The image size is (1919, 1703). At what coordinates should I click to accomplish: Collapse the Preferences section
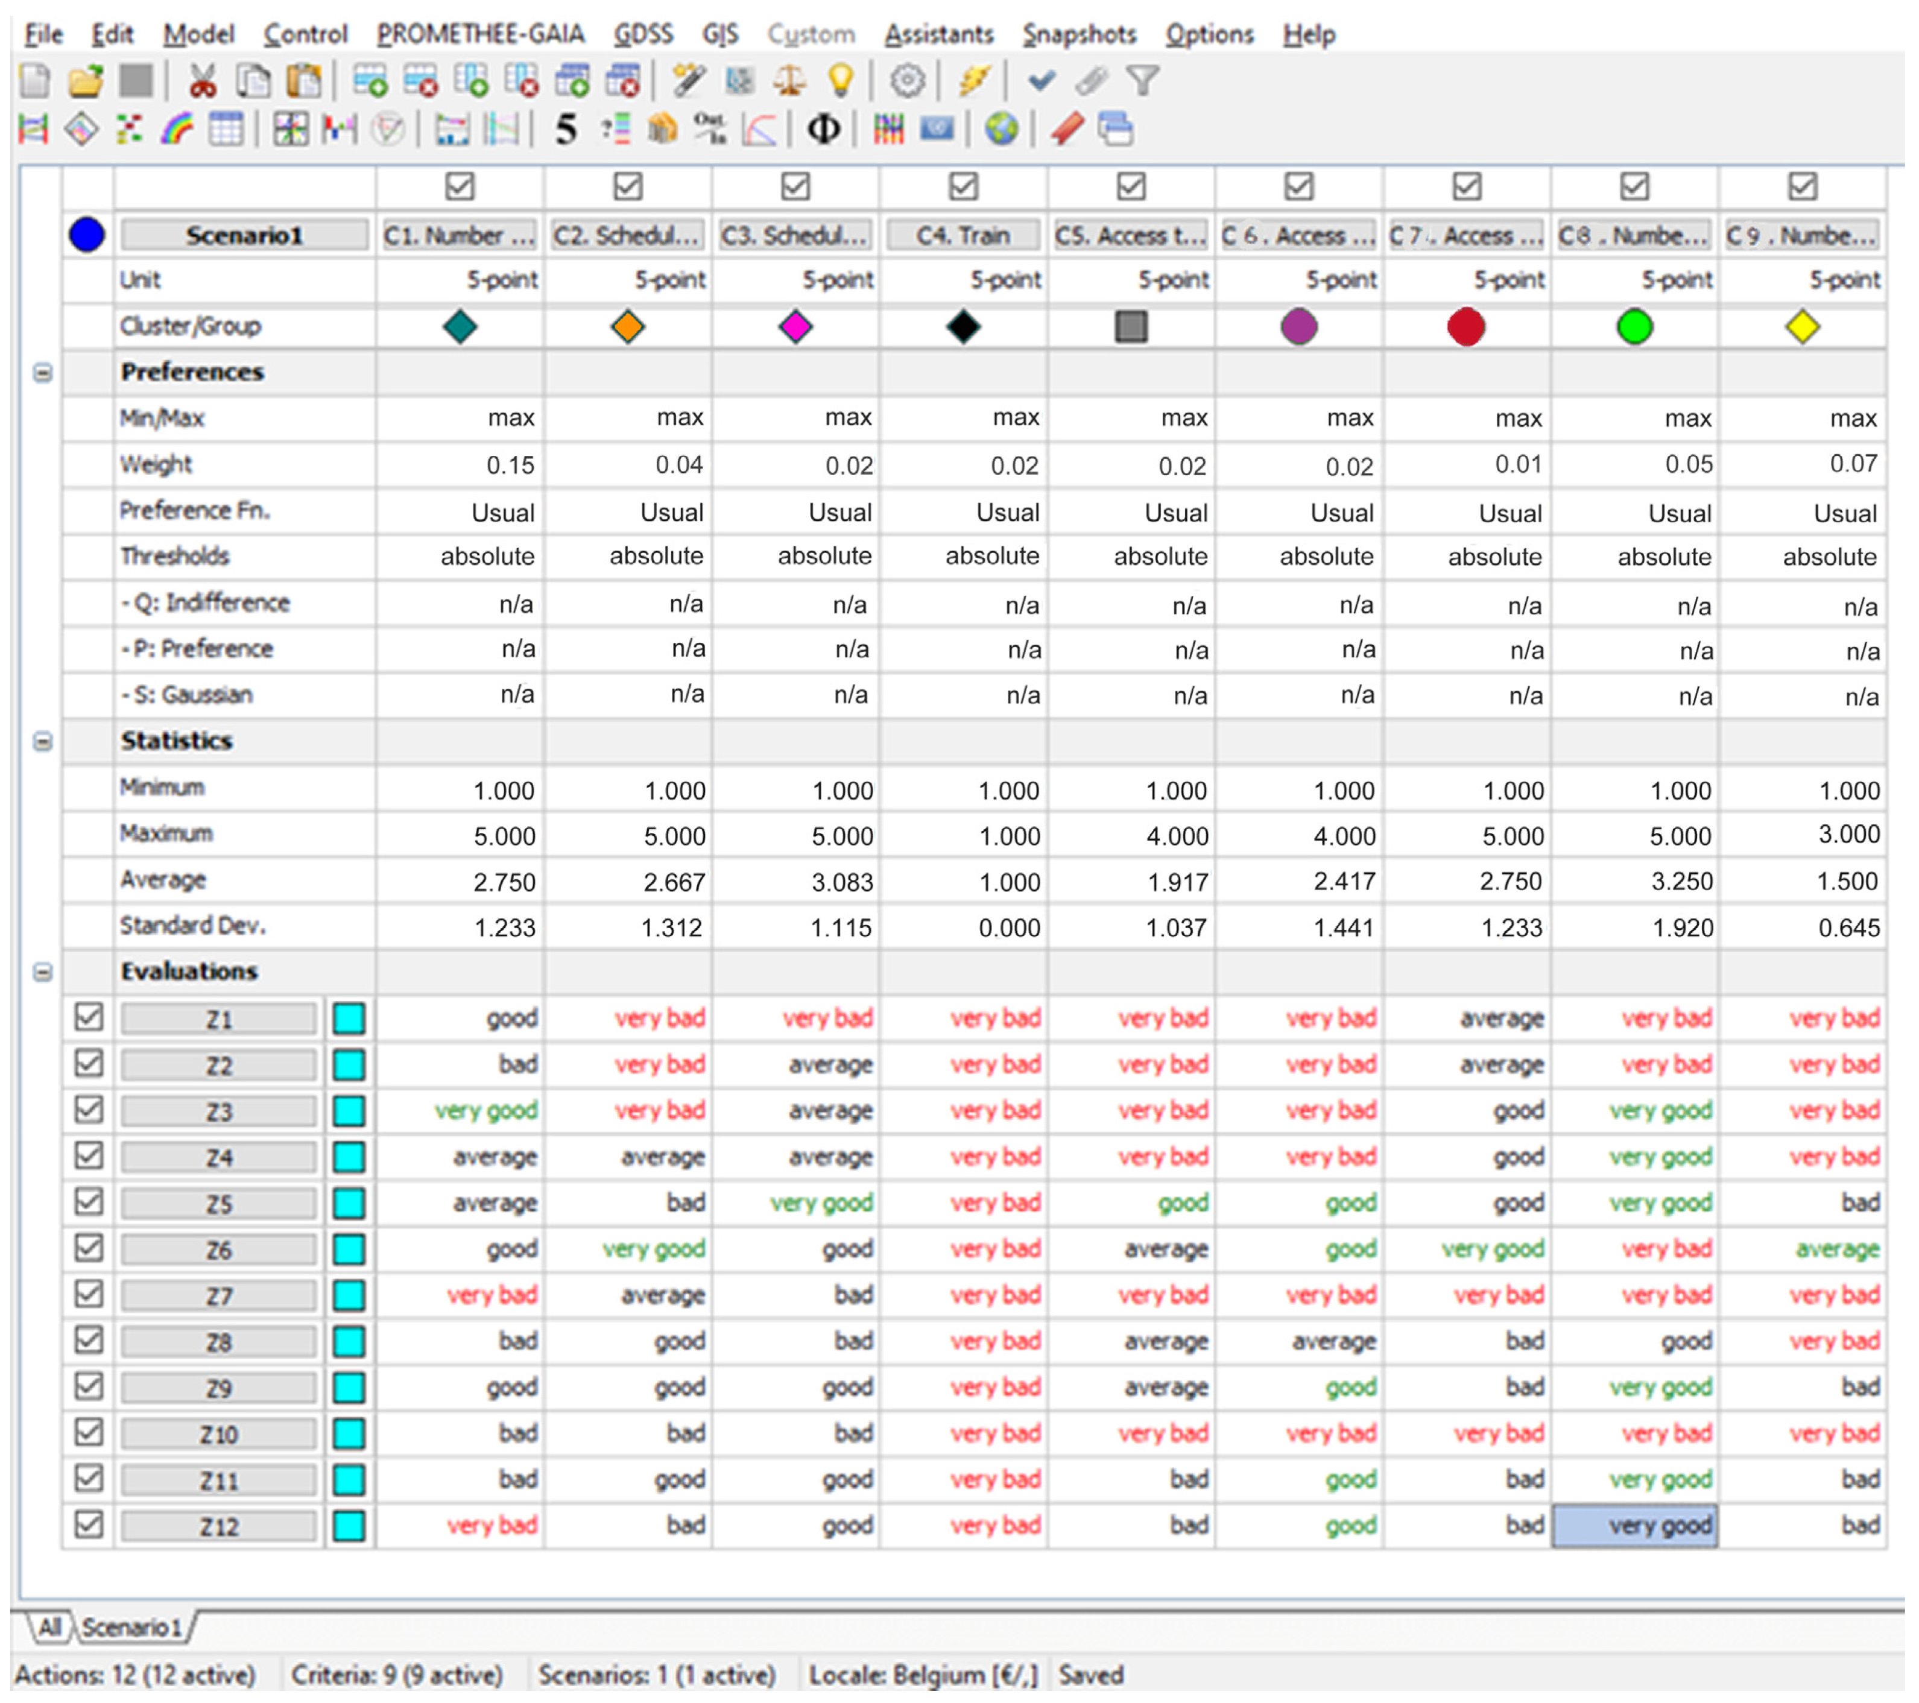[42, 373]
